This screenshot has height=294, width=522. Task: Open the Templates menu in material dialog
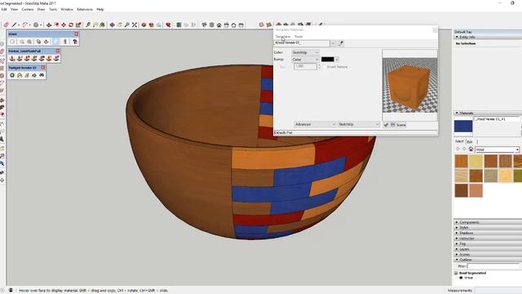coord(283,37)
